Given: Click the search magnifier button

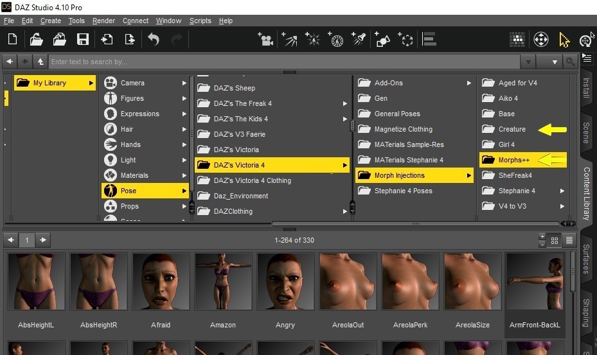Looking at the screenshot, I should [x=570, y=61].
